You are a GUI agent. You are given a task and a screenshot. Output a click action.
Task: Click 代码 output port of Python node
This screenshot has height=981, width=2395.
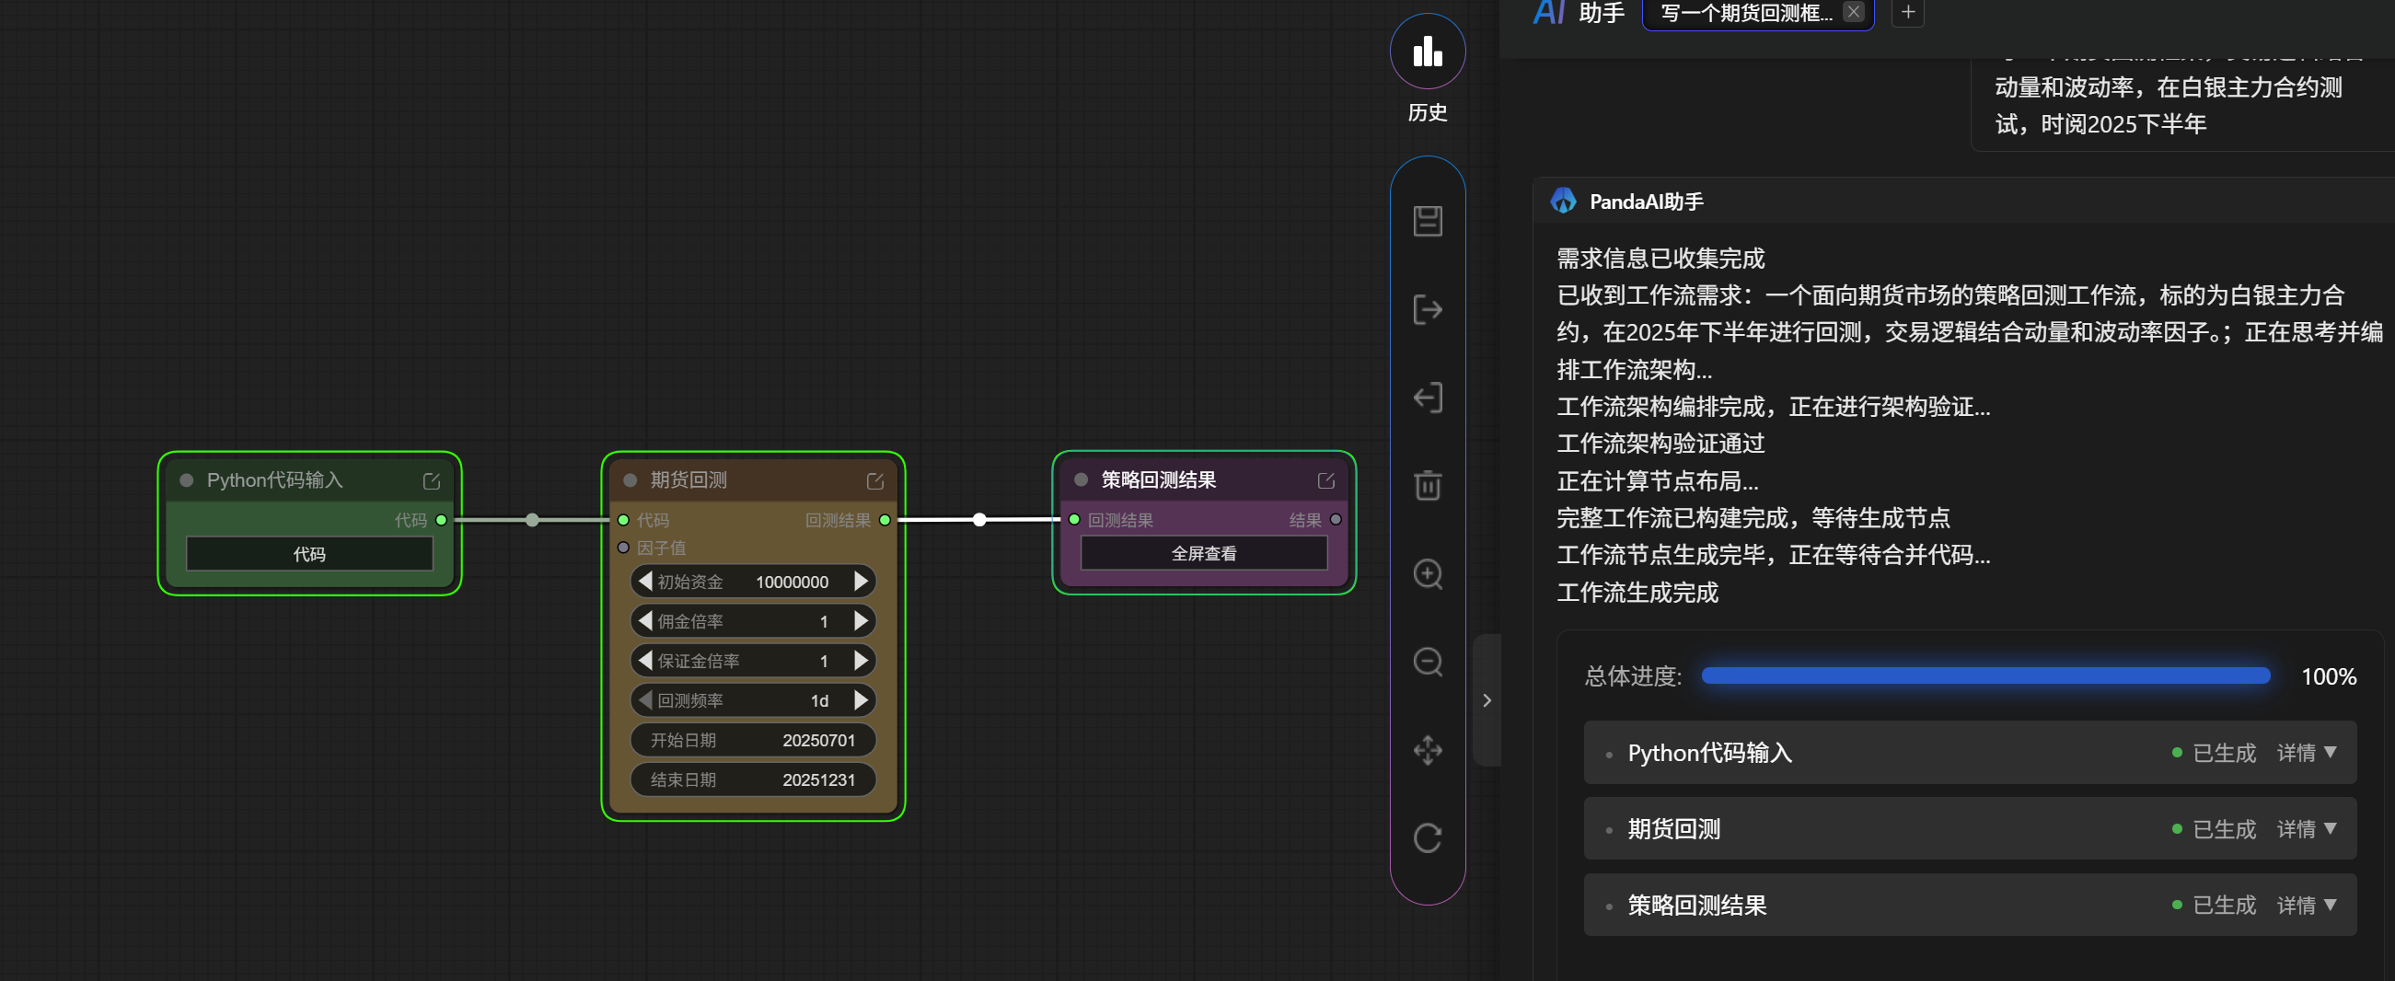[x=442, y=520]
